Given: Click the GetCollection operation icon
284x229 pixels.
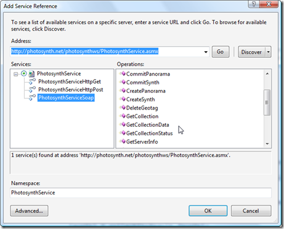Looking at the screenshot, I should point(123,116).
